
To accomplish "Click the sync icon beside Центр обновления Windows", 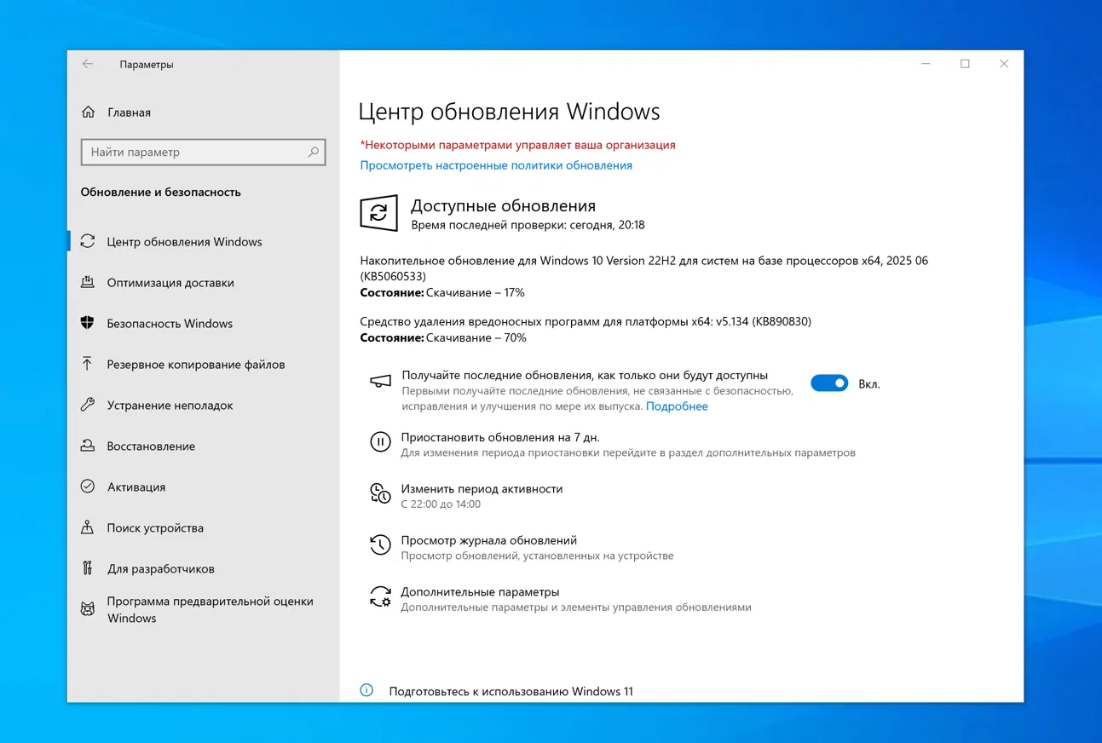I will [x=88, y=241].
